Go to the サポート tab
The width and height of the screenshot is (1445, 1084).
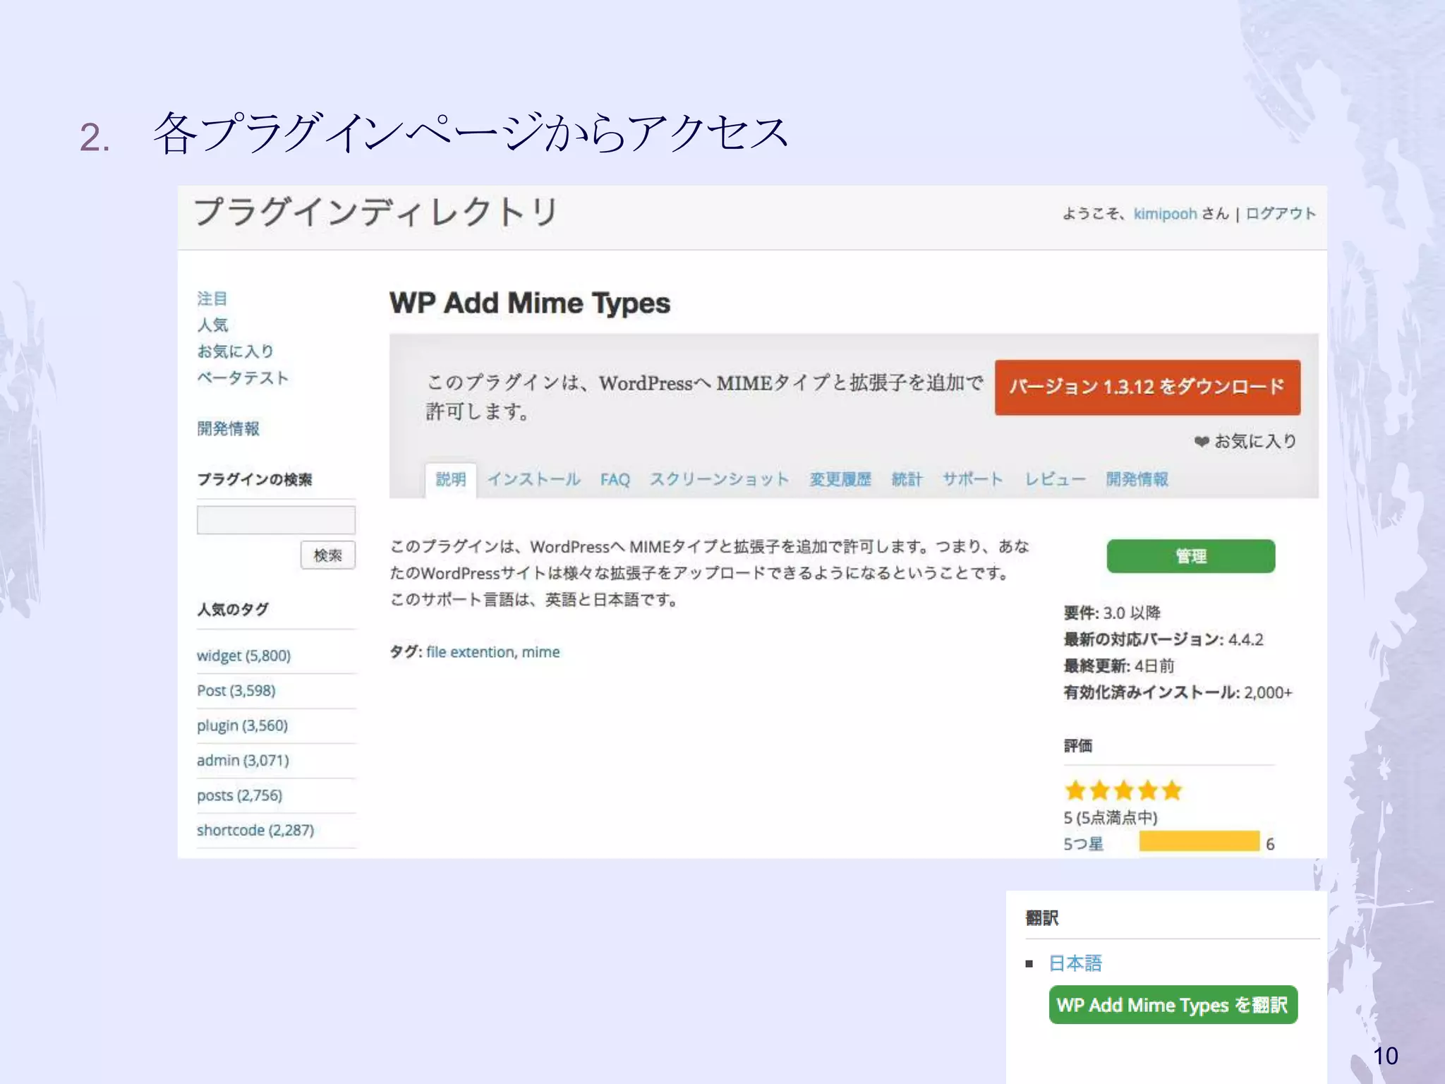tap(973, 480)
